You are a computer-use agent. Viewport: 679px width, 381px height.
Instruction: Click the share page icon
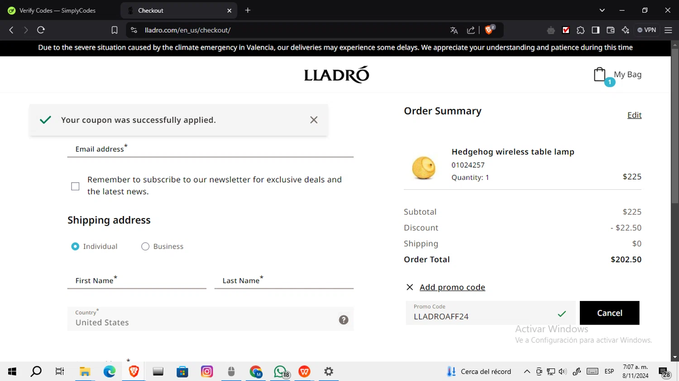471,30
